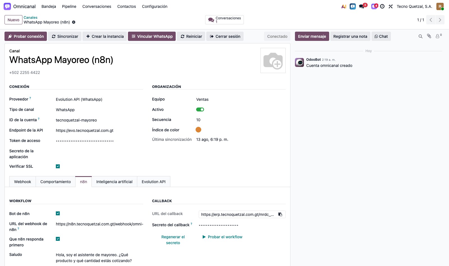Edit the Token de acceso field

pyautogui.click(x=99, y=141)
